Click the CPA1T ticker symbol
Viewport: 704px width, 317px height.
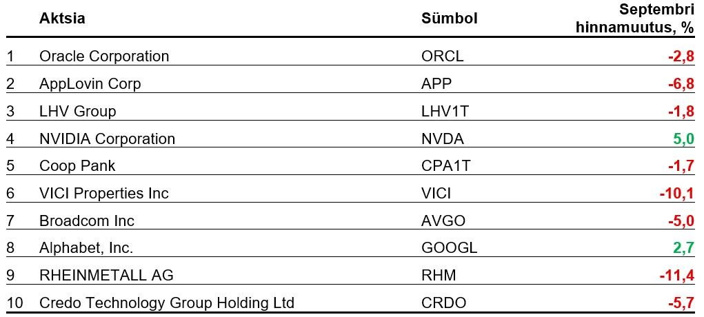pos(445,165)
